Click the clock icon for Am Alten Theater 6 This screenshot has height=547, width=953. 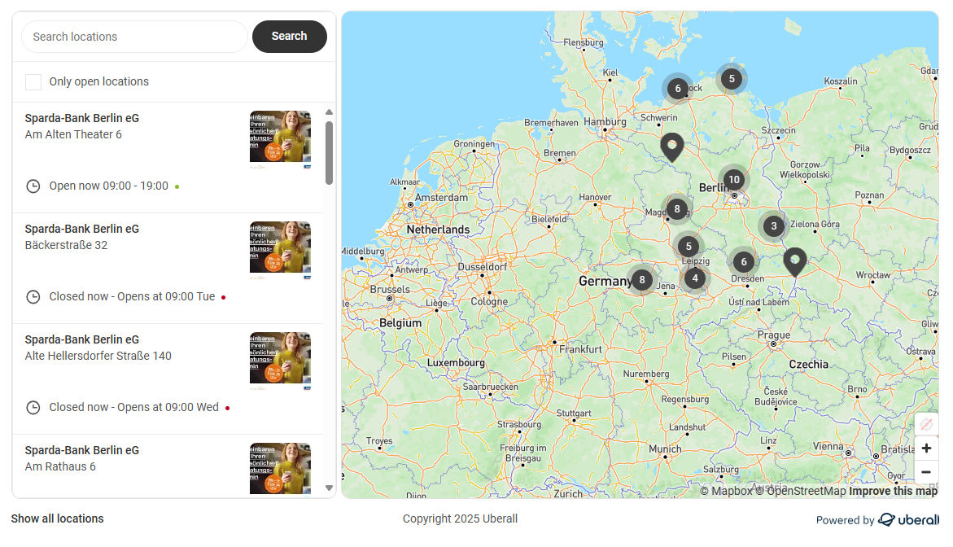coord(33,186)
